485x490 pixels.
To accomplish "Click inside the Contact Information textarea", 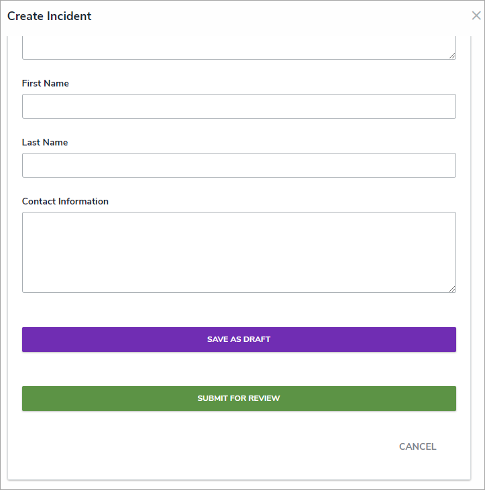I will coord(239,252).
